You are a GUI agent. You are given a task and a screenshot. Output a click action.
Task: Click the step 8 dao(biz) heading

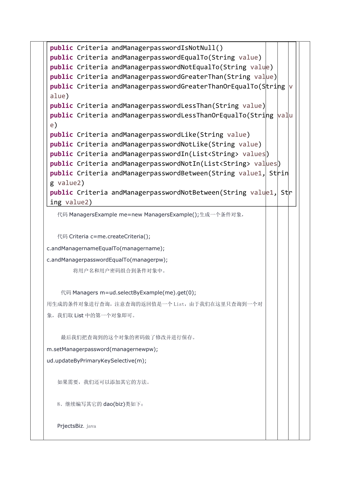pos(100,404)
